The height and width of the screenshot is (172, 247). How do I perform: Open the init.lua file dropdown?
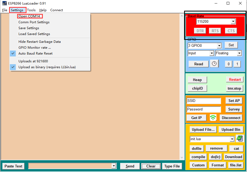click(232, 139)
